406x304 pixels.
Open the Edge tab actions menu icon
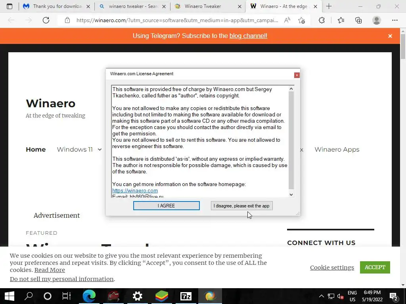tap(10, 6)
